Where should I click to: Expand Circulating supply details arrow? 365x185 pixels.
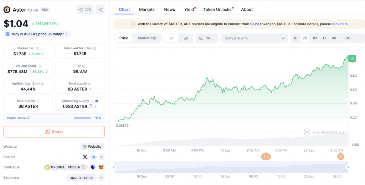coord(96,107)
